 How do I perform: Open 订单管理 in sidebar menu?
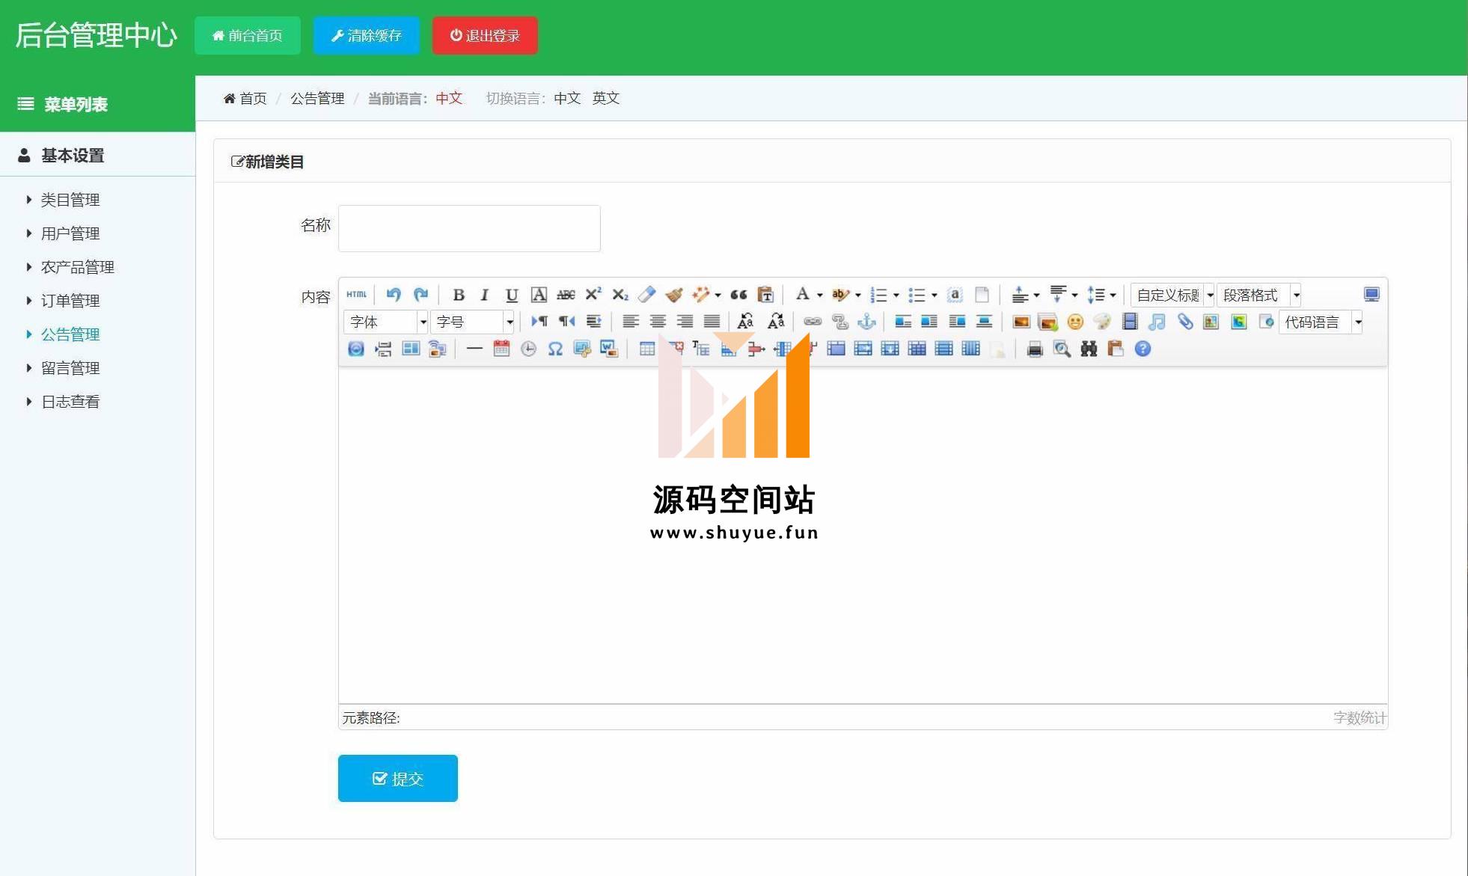pos(70,301)
